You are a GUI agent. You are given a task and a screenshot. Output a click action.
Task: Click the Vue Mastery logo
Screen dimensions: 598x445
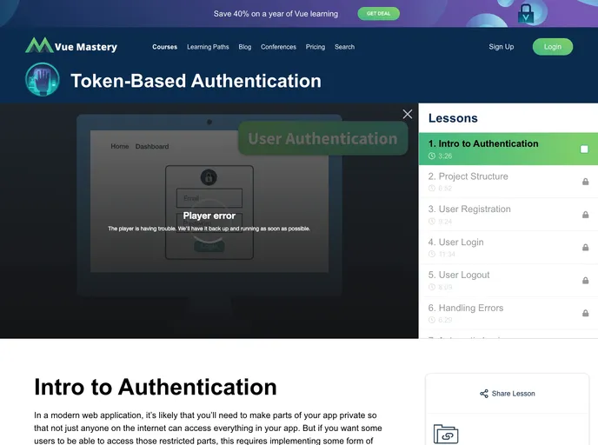coord(71,46)
